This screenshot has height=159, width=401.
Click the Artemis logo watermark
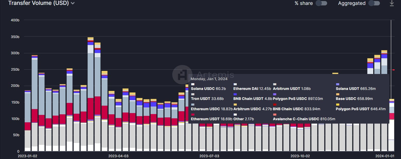[x=182, y=74]
